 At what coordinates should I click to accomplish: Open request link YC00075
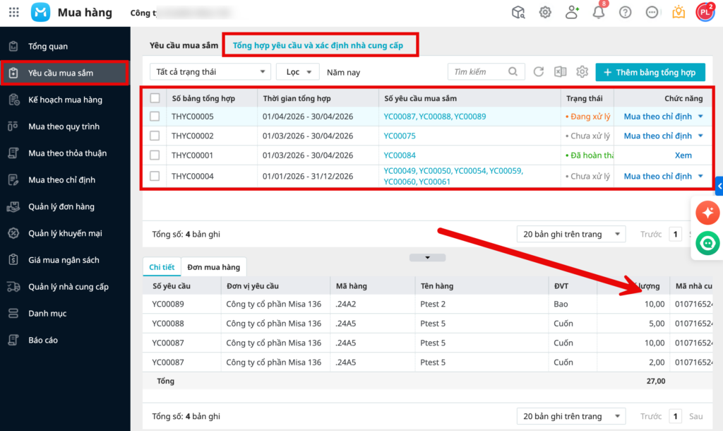[x=400, y=136]
